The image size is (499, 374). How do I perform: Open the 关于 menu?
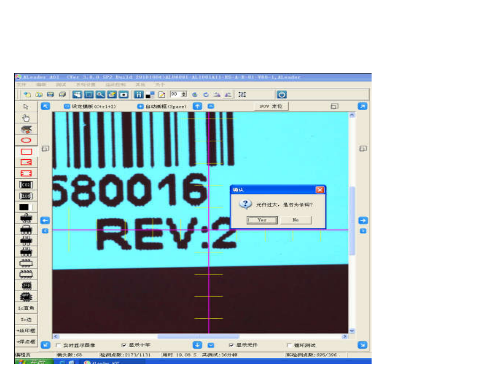click(159, 85)
